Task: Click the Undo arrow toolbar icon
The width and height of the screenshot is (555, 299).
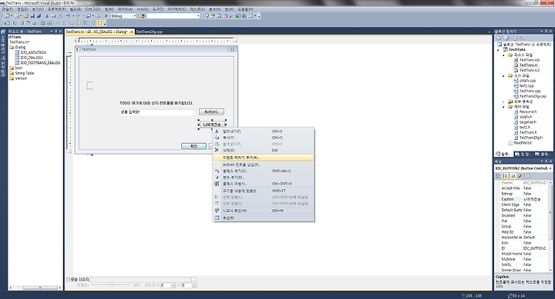Action: click(x=68, y=16)
